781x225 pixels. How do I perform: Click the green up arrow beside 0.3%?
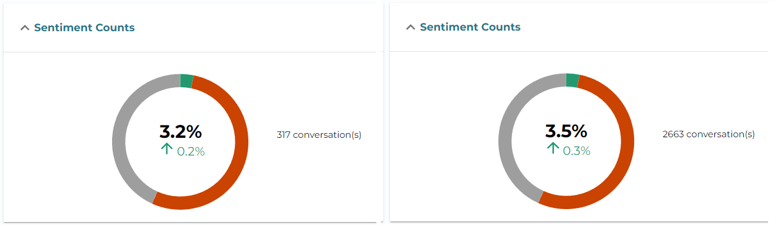pyautogui.click(x=552, y=148)
